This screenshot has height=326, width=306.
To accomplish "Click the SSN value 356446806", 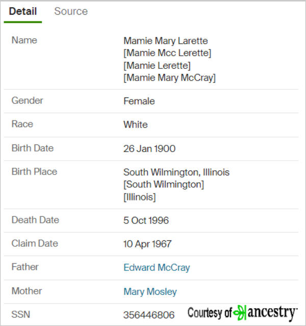I will (149, 315).
